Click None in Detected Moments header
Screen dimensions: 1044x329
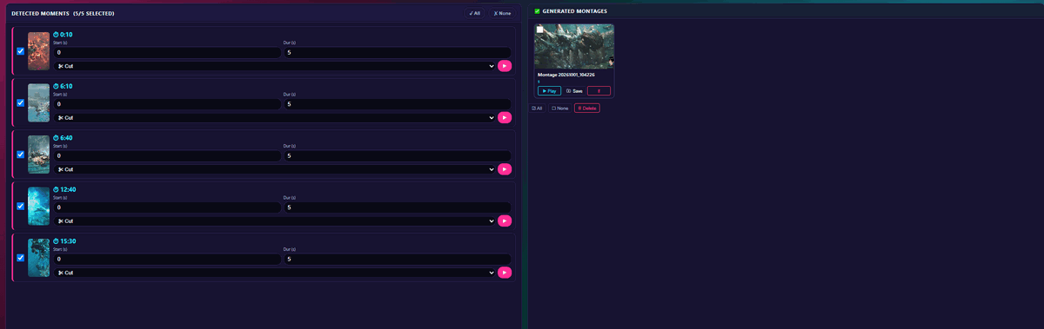(x=502, y=13)
